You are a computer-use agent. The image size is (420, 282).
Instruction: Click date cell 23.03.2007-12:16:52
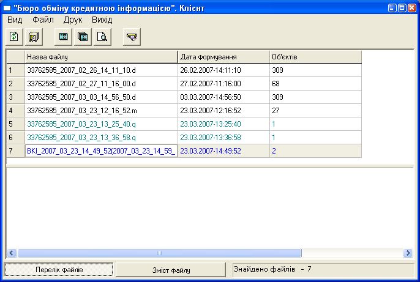[223, 111]
